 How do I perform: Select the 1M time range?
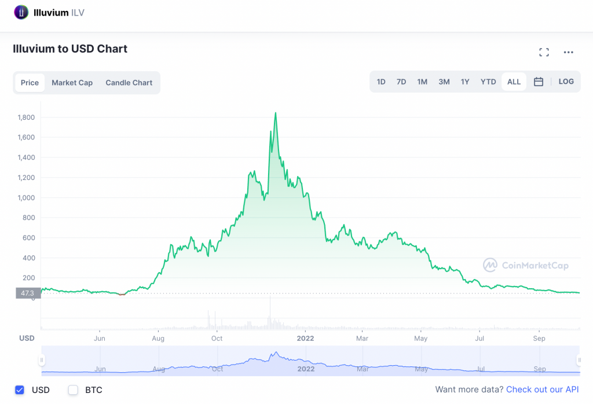(422, 82)
